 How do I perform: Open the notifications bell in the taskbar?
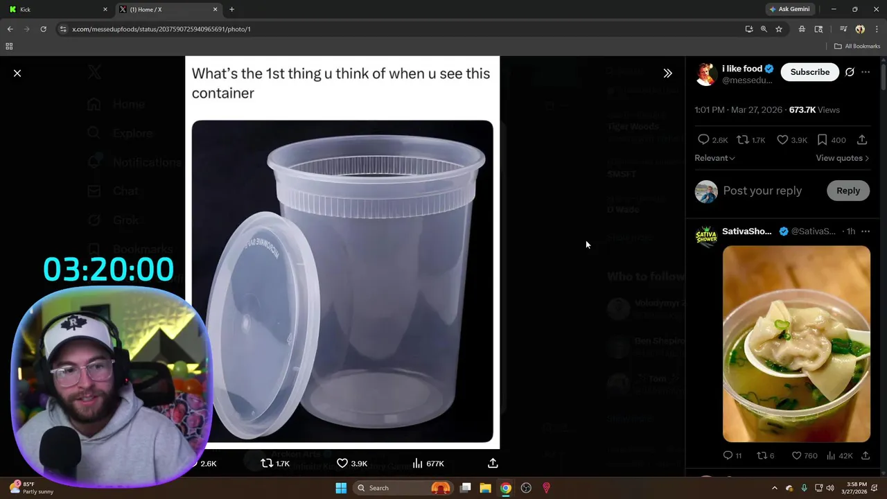point(875,488)
